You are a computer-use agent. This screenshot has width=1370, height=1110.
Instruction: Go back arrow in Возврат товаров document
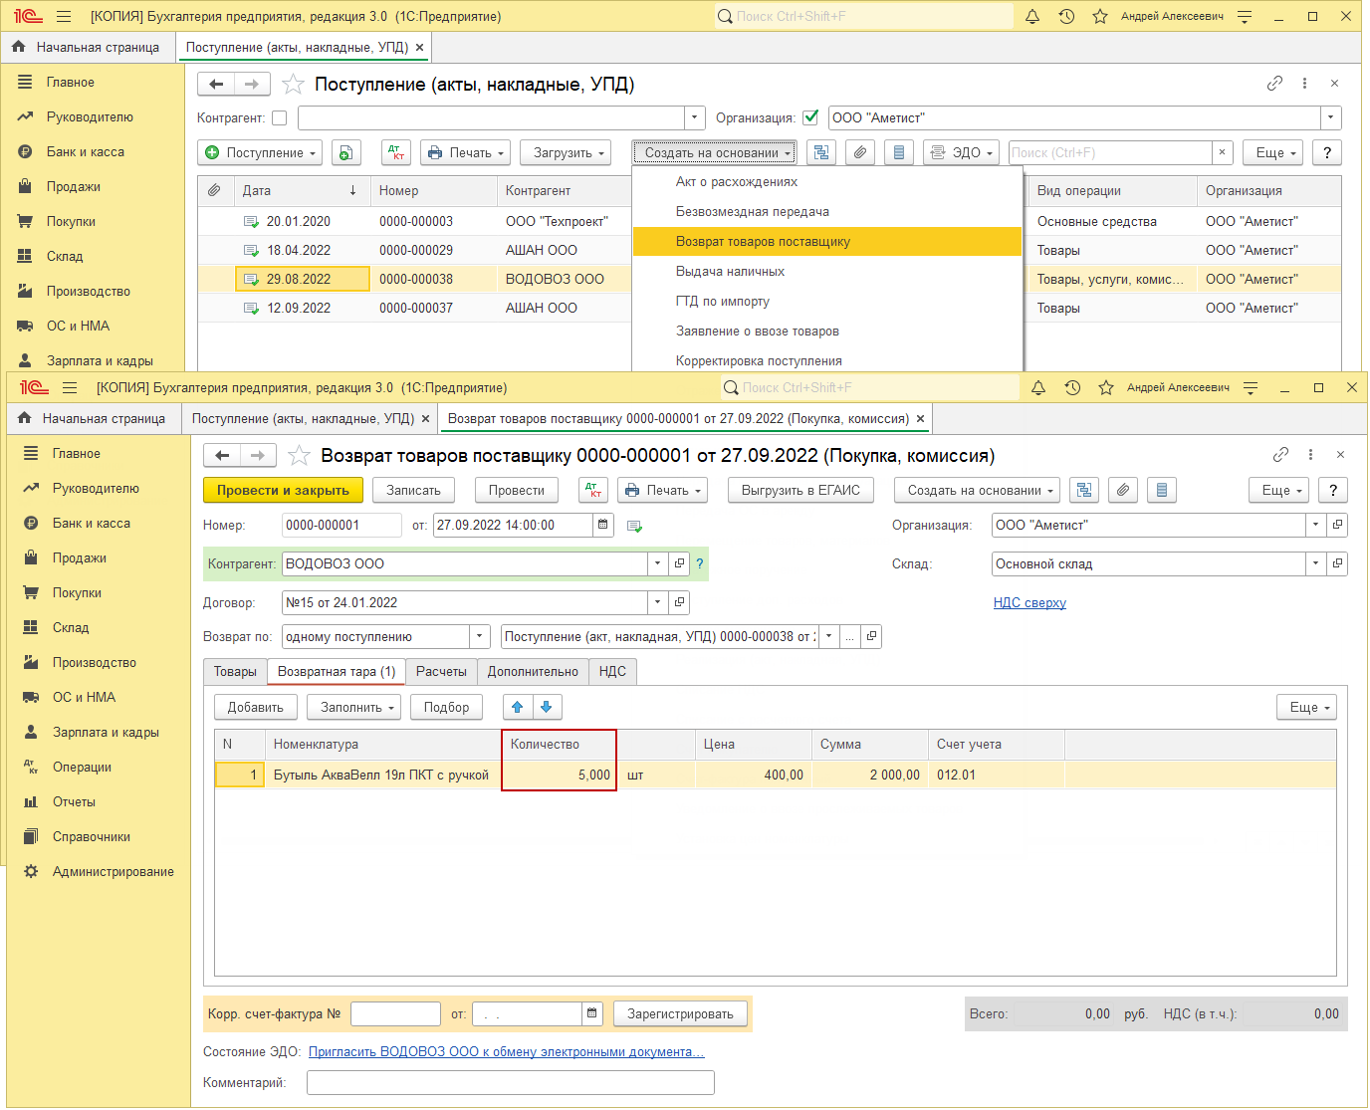[222, 455]
